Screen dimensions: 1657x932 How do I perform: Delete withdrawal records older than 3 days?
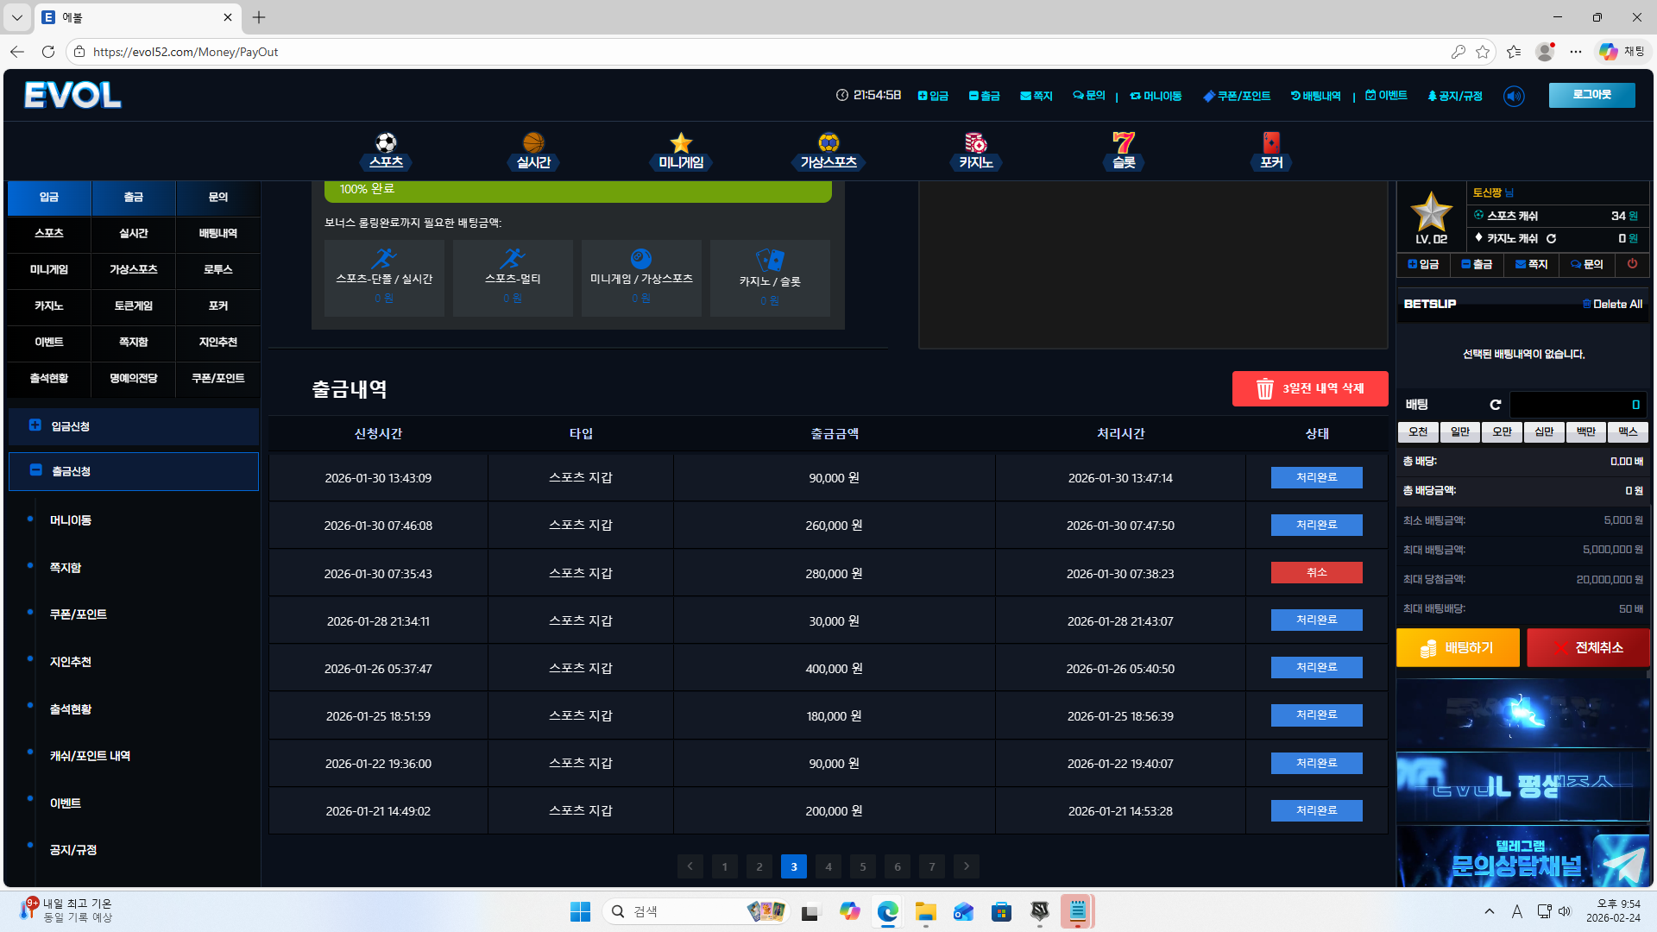point(1310,389)
